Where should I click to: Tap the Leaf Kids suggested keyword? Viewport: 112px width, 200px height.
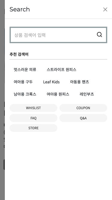(x=51, y=82)
